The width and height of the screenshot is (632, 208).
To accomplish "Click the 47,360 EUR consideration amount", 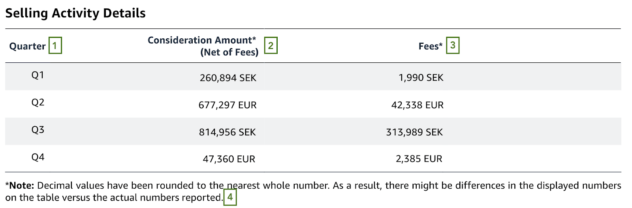I will tap(229, 159).
